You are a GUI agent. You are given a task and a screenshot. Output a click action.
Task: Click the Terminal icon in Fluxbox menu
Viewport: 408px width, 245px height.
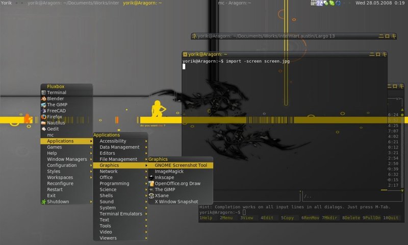tap(43, 92)
